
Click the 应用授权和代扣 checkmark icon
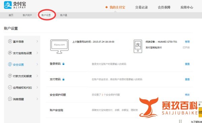click(10, 87)
